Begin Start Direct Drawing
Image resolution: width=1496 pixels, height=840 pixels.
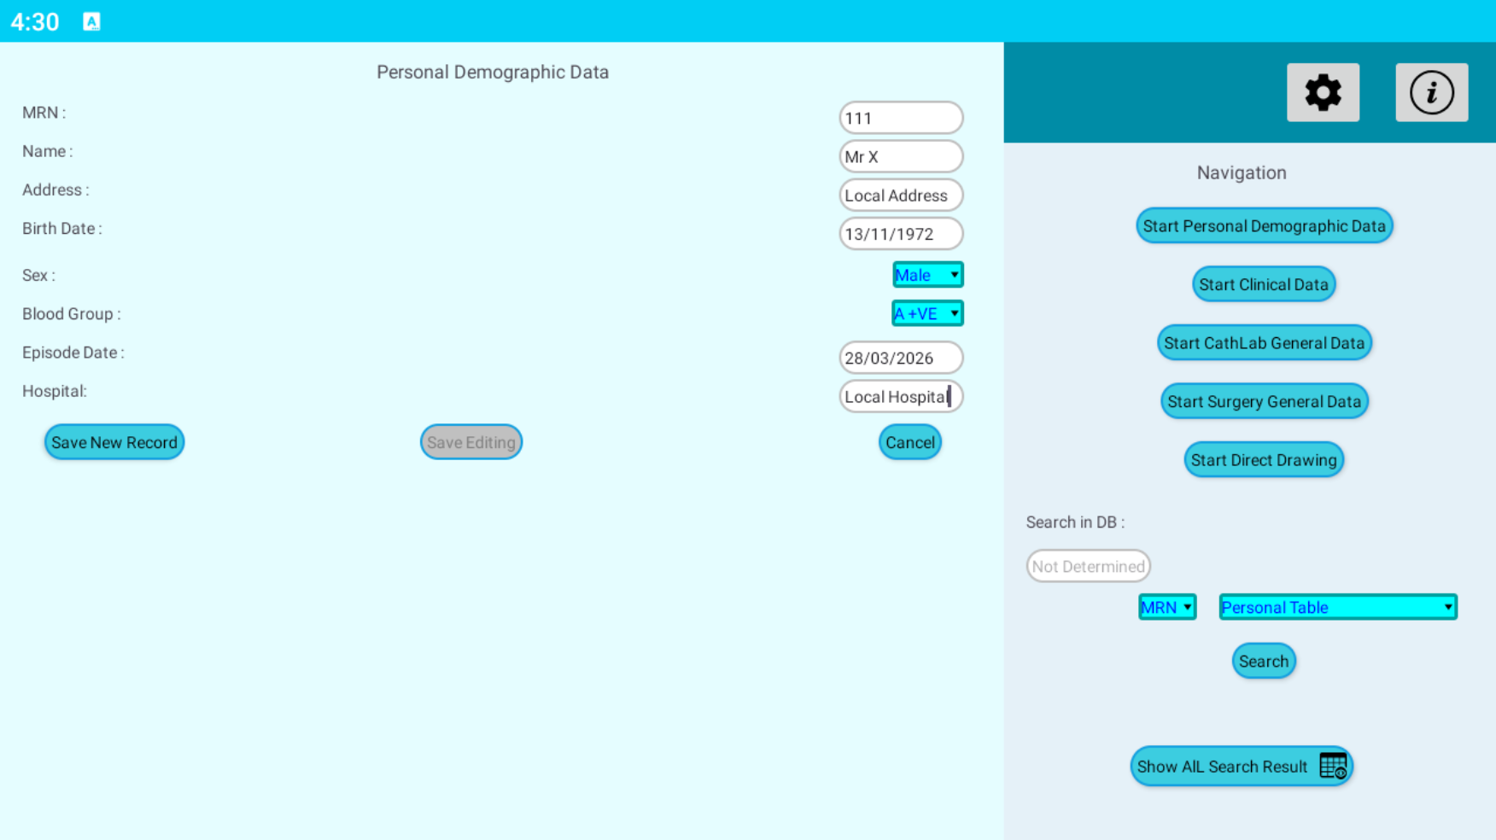(x=1263, y=460)
